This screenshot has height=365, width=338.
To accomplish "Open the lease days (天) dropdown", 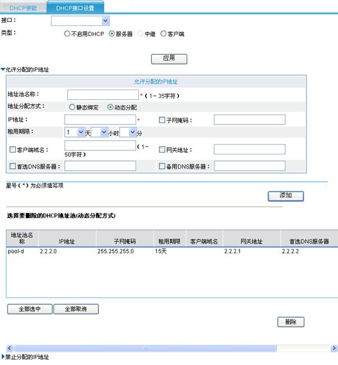I will point(80,132).
